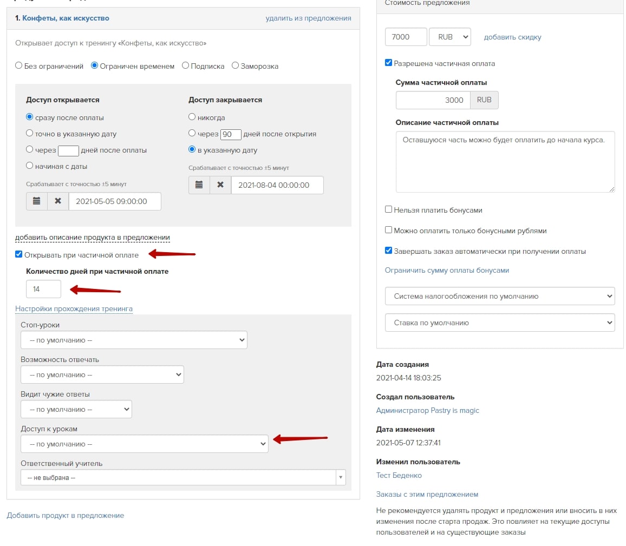This screenshot has height=546, width=626.
Task: Select 'через 90 дней после открытия' radio
Action: tap(192, 133)
